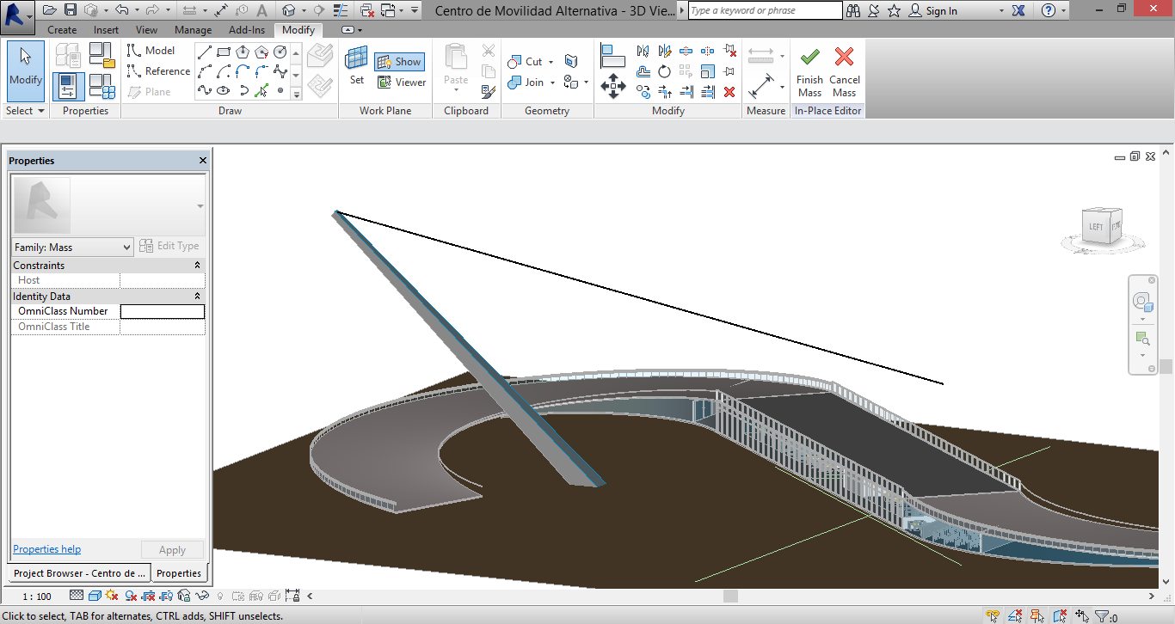Screen dimensions: 1175x624
Task: Open the Properties help link
Action: pyautogui.click(x=46, y=549)
